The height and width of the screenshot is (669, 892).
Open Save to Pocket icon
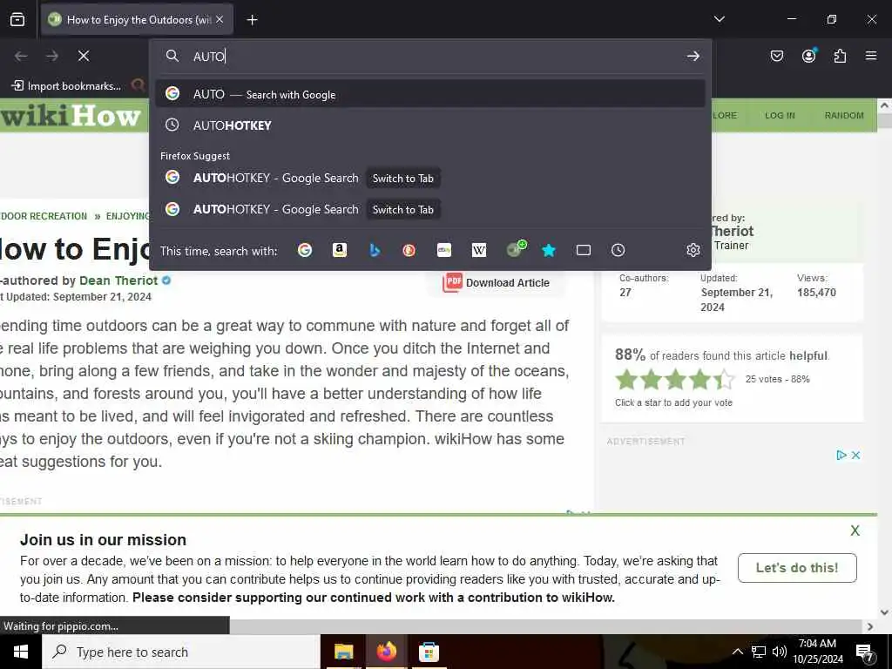(x=776, y=56)
